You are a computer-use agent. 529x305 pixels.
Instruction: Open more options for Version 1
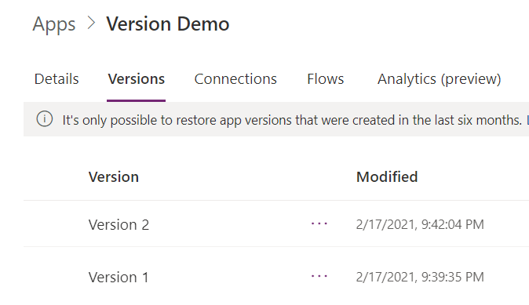click(x=319, y=276)
